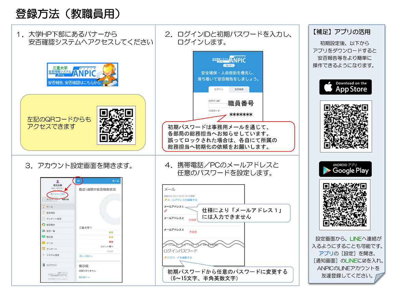Select the 安否報告 icon in the sidebar

click(x=43, y=213)
